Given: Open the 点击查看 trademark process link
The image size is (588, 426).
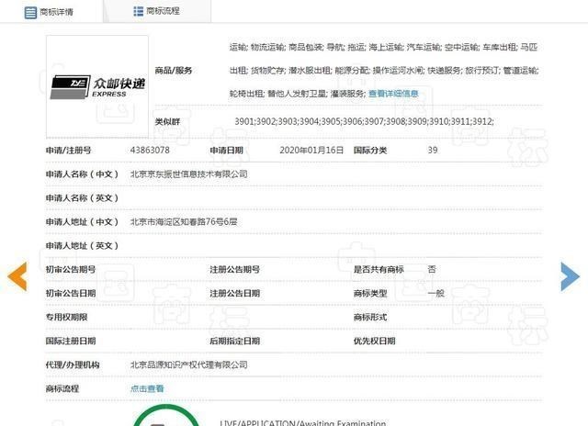Looking at the screenshot, I should (x=147, y=388).
